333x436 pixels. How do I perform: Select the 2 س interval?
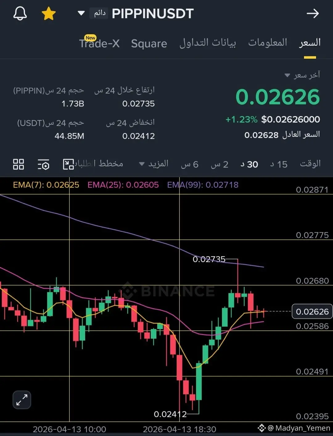220,164
